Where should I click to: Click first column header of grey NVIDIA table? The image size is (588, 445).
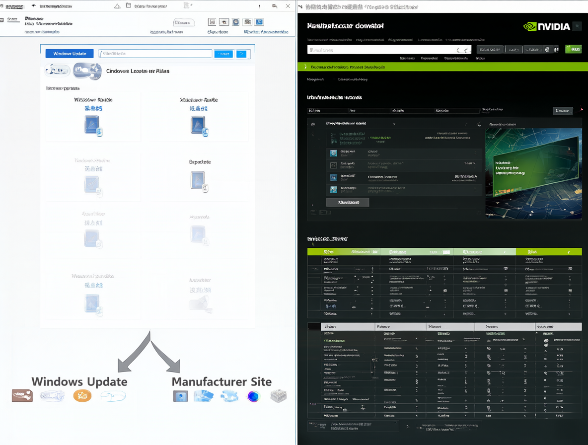click(x=348, y=327)
